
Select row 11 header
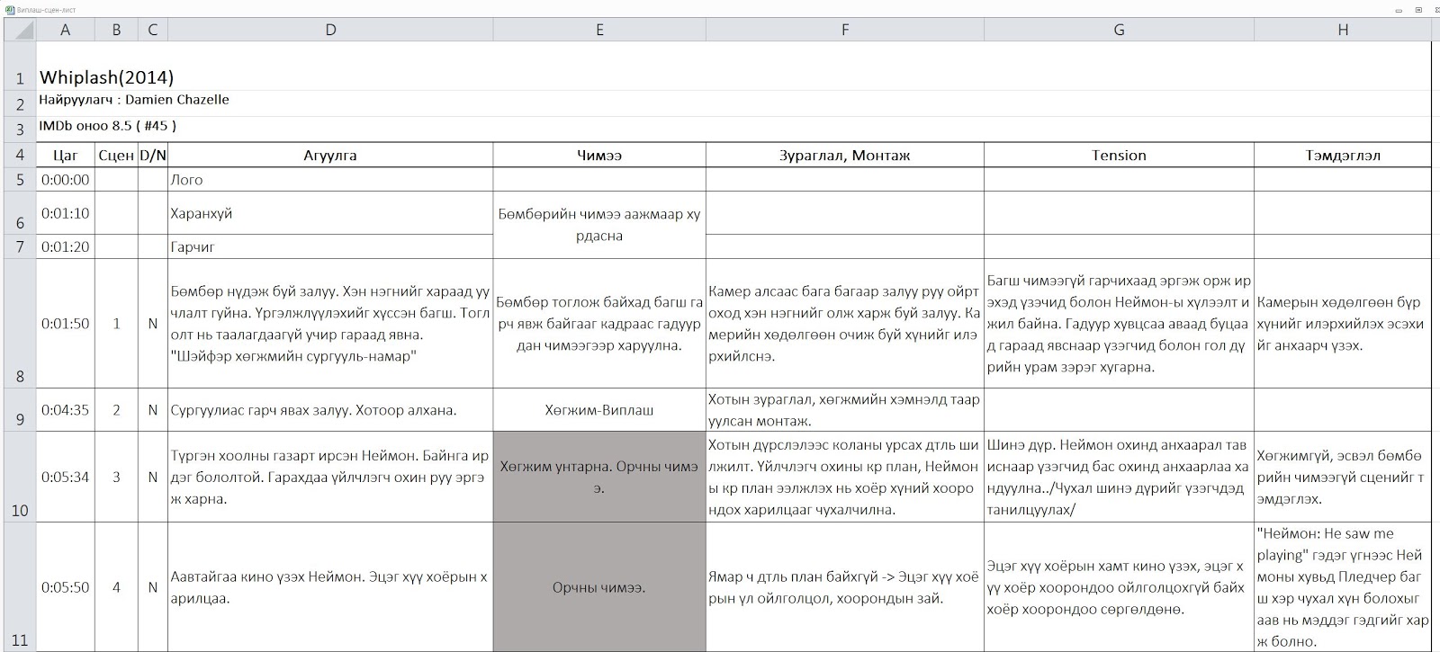pyautogui.click(x=20, y=586)
